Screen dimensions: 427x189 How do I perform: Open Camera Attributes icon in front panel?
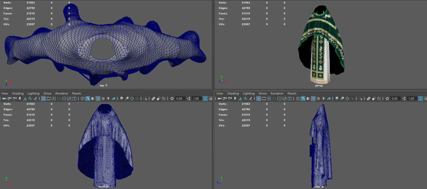click(14, 99)
